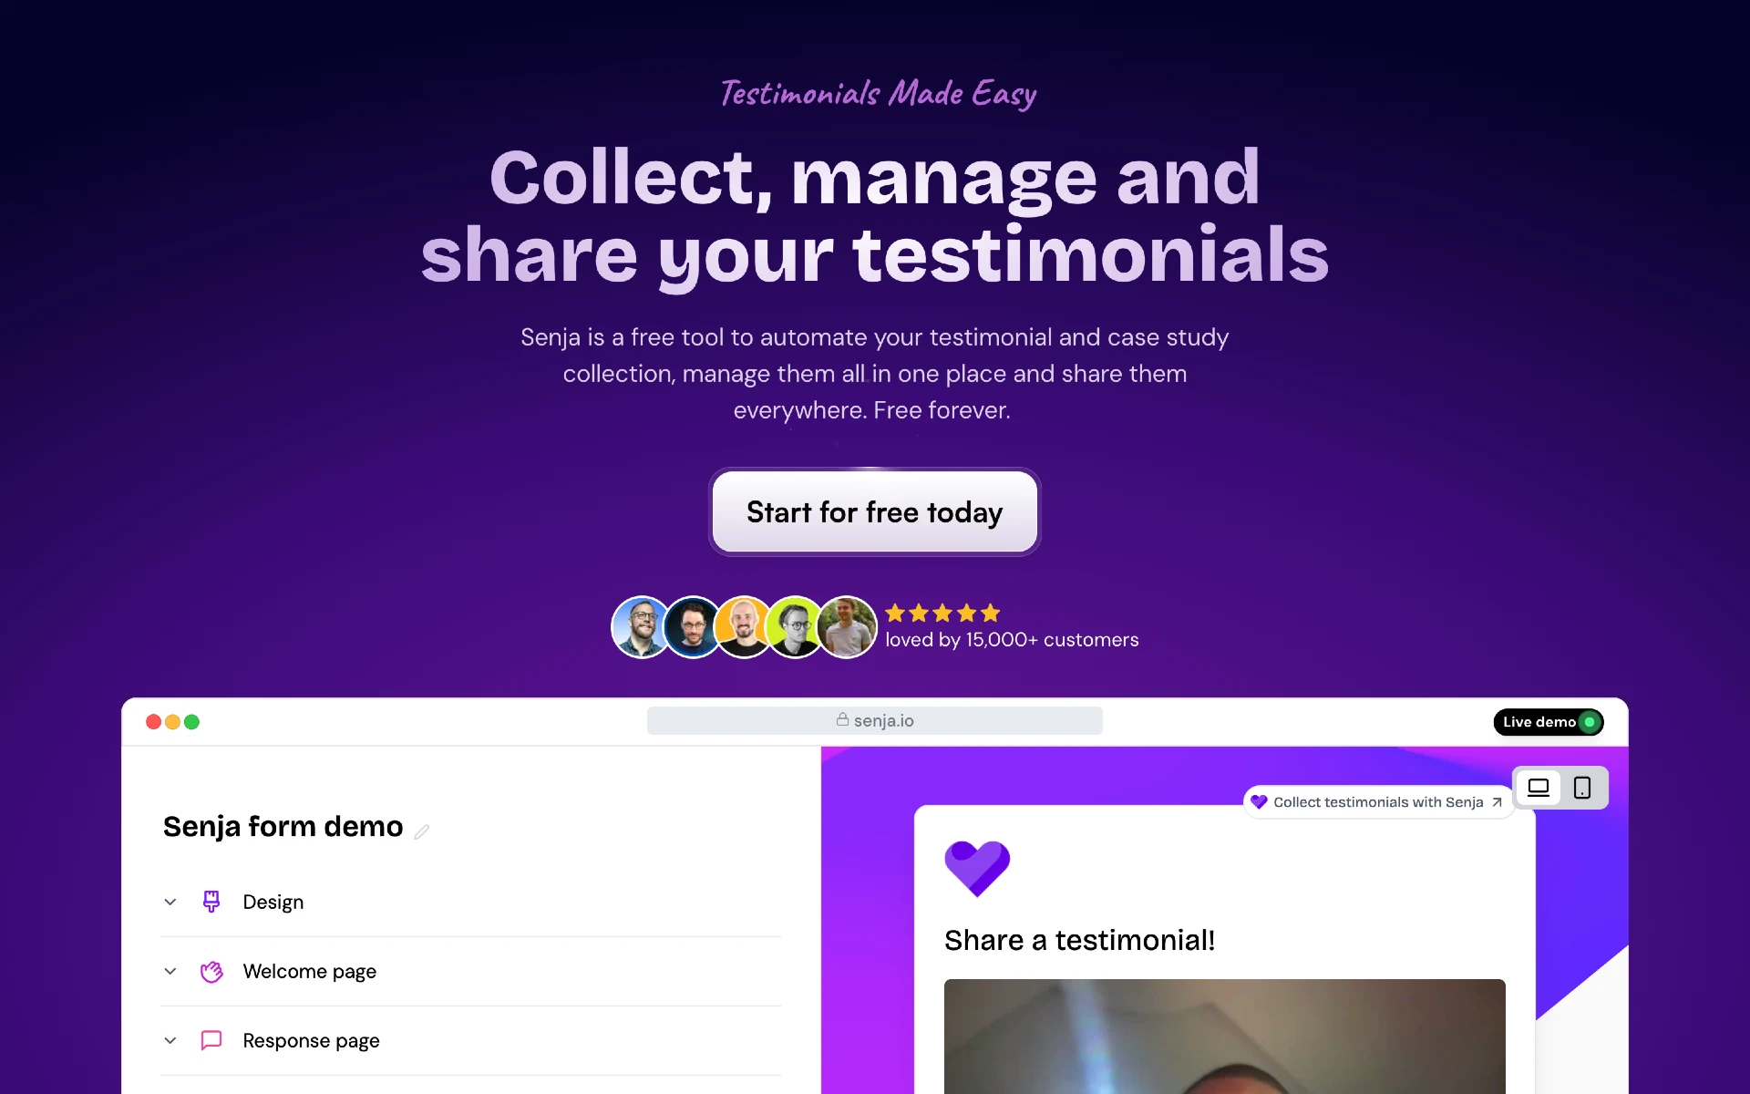Click the edit pencil icon next to form title
This screenshot has height=1094, width=1750.
(426, 830)
